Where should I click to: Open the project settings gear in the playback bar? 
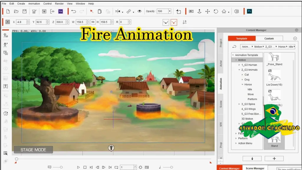[140, 167]
